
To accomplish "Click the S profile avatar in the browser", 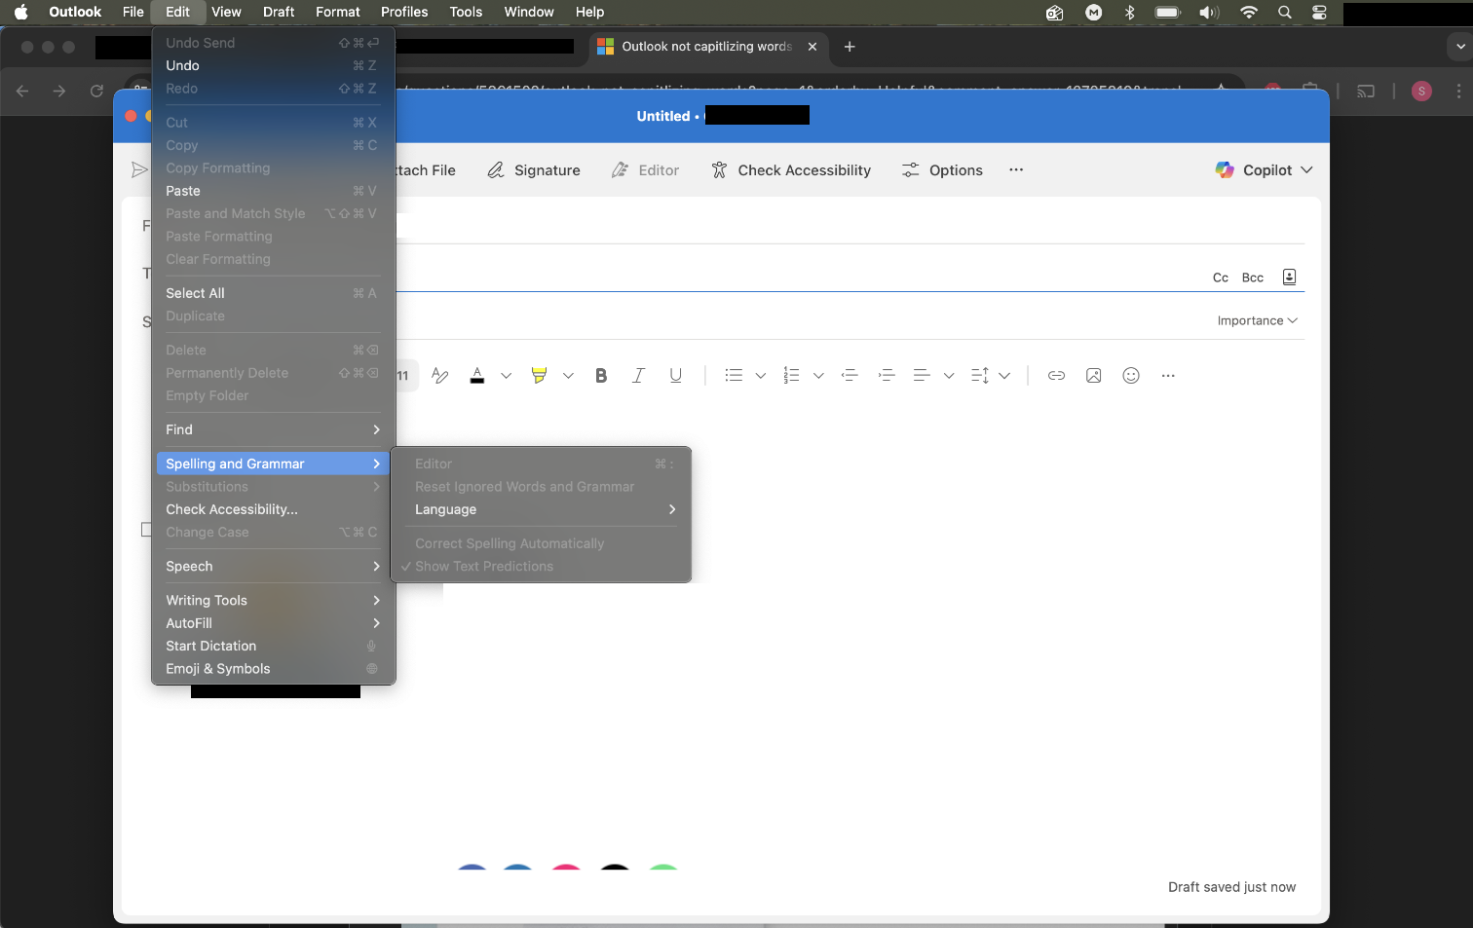I will (x=1421, y=91).
